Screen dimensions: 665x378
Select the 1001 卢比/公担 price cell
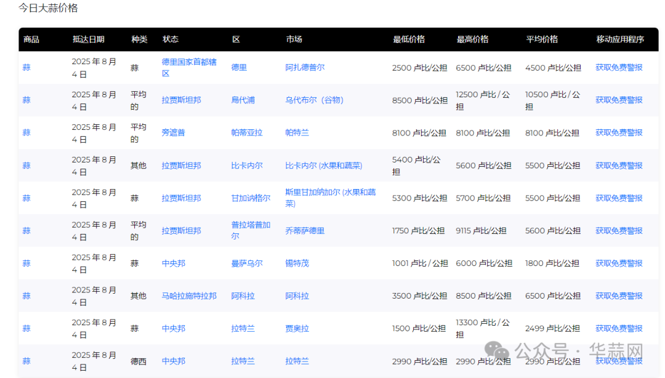[x=420, y=263]
